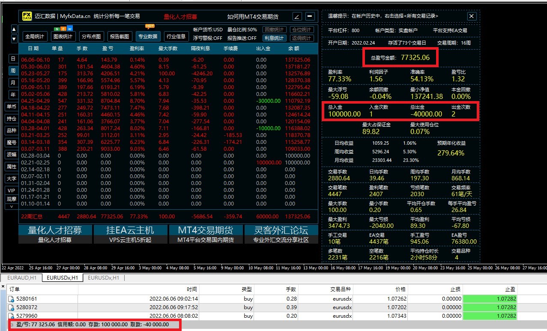The width and height of the screenshot is (547, 331).
Task: Open the red 量化人才招募 header link
Action: [180, 17]
